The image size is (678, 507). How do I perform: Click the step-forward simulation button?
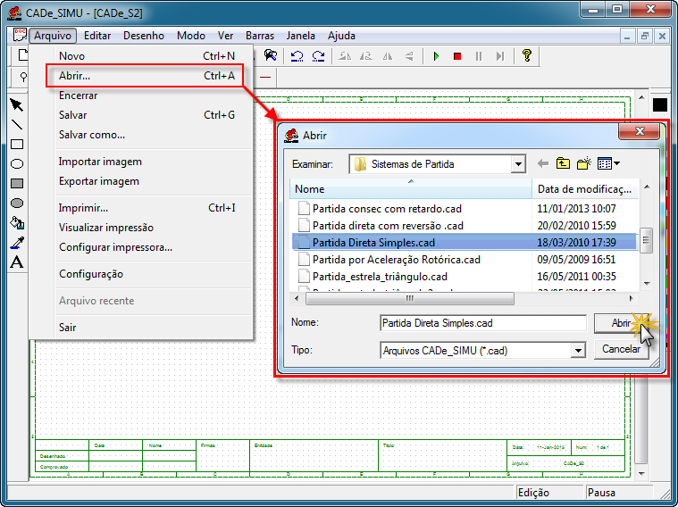[x=500, y=56]
